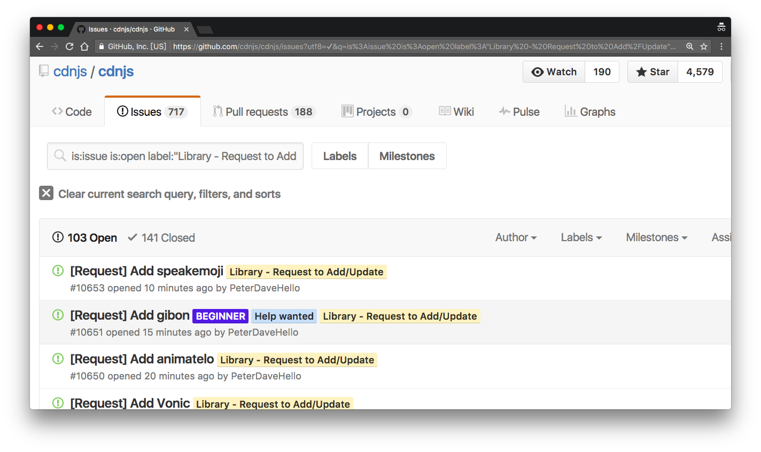The height and width of the screenshot is (452, 761).
Task: Open PeterDaveHello on issue #10650
Action: pos(266,376)
